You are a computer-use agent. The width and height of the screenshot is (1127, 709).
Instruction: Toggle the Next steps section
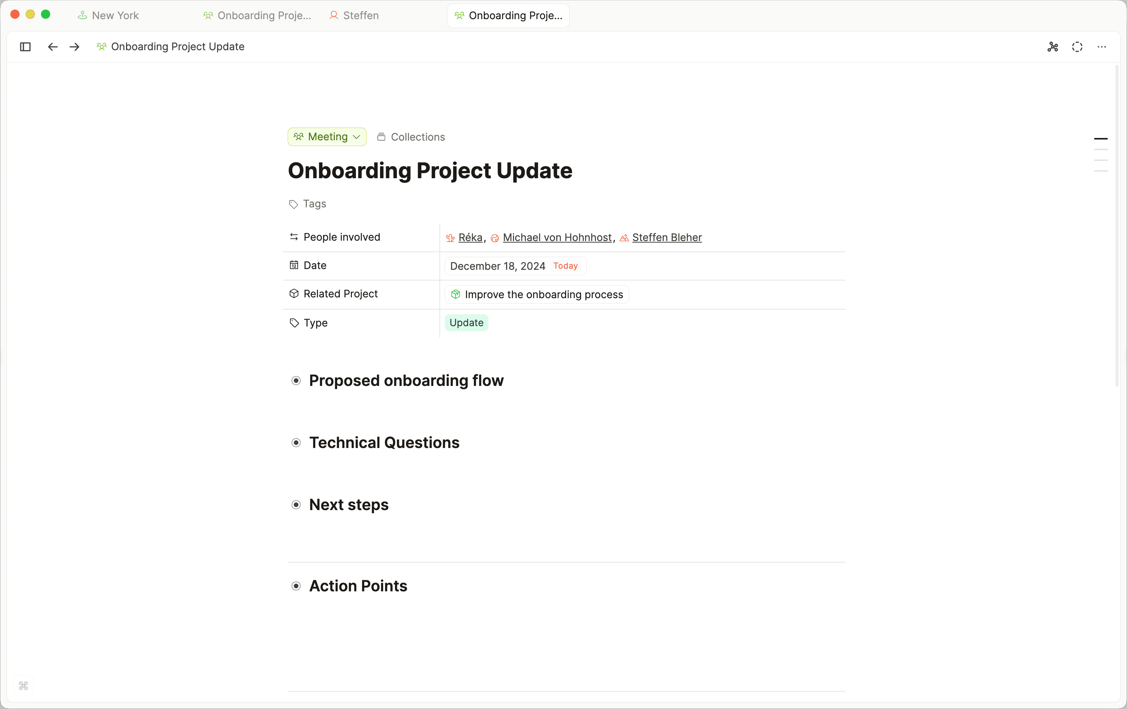(x=296, y=505)
